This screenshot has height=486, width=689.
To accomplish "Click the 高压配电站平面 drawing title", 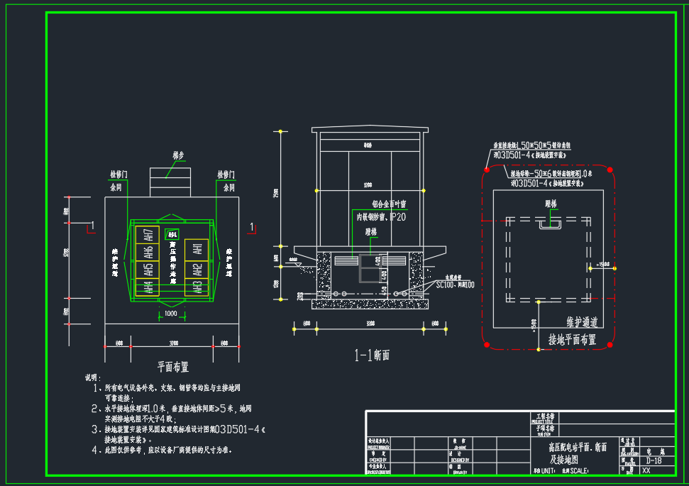I will point(577,448).
